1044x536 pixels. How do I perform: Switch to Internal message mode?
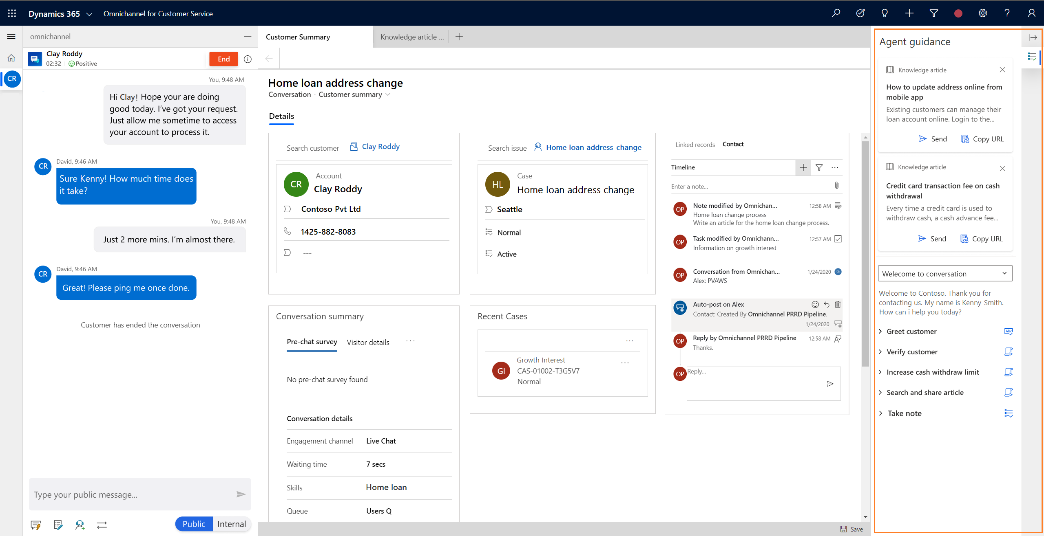pyautogui.click(x=232, y=524)
